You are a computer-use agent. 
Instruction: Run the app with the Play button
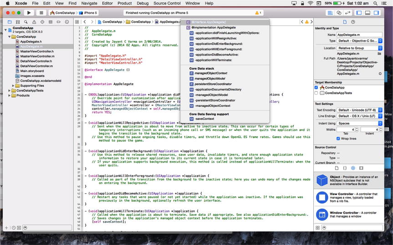[x=29, y=13]
